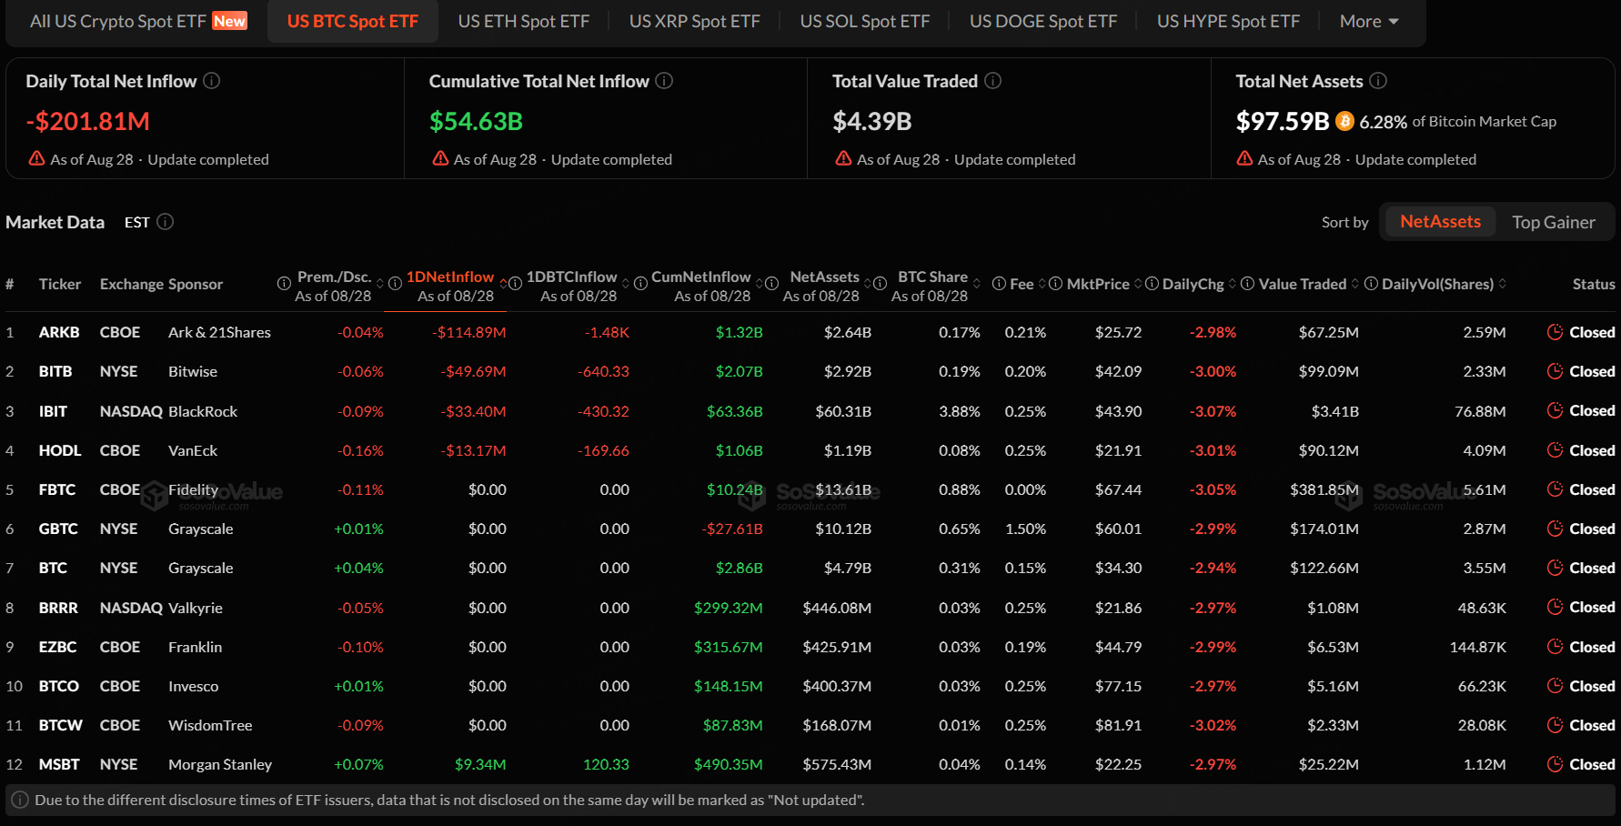Sort table by CumNetInflow arrows
1621x826 pixels.
point(760,284)
